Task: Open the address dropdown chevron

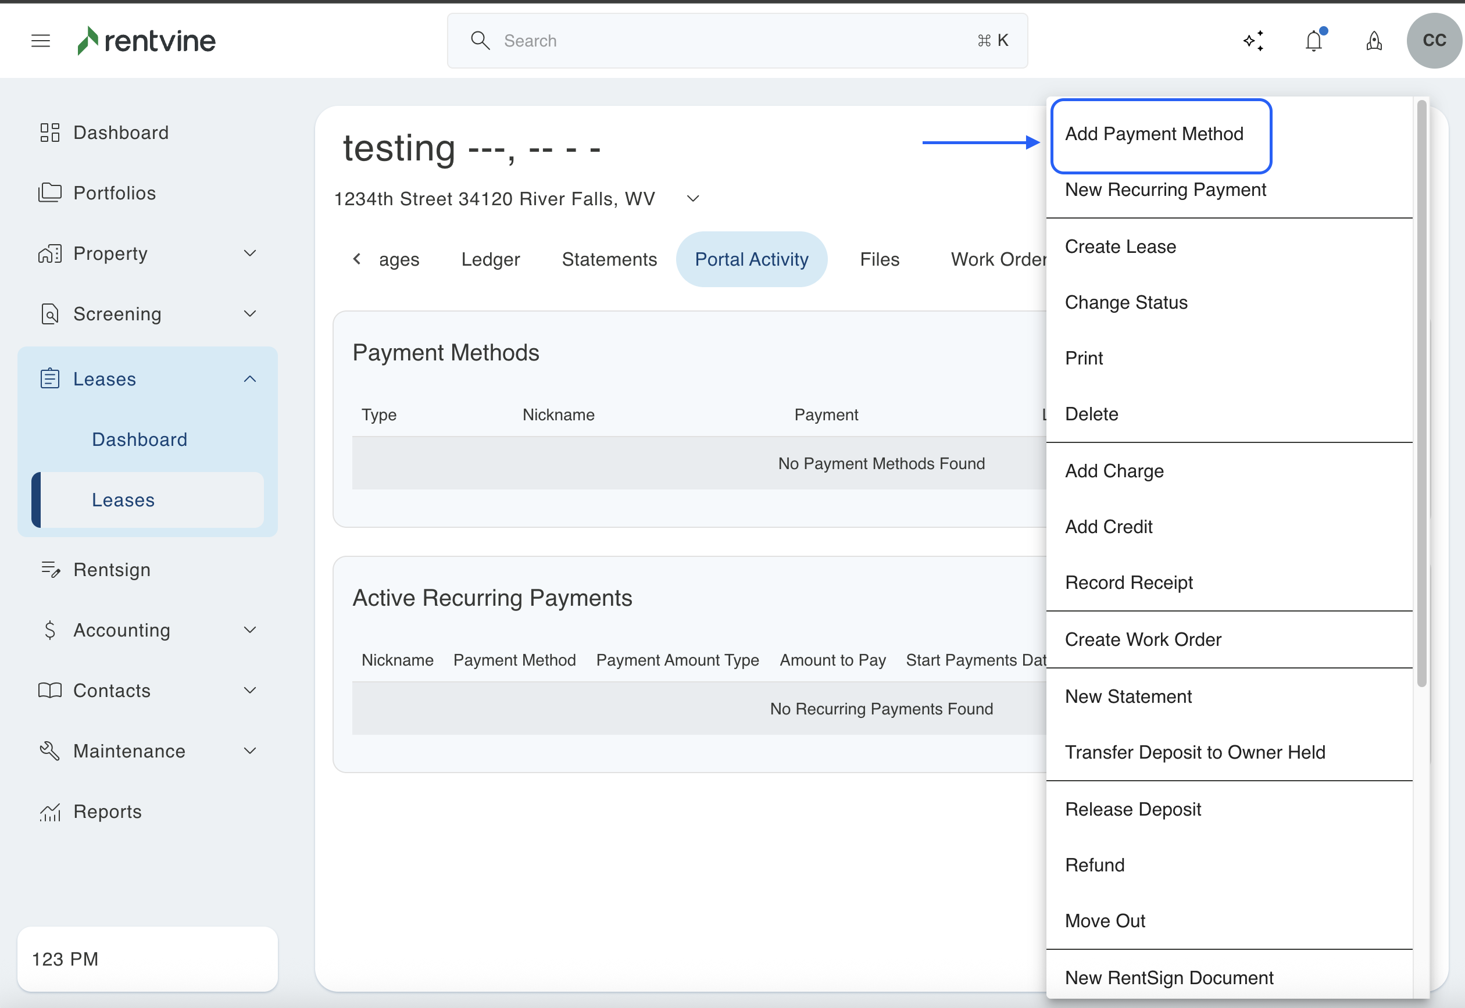Action: [x=693, y=199]
